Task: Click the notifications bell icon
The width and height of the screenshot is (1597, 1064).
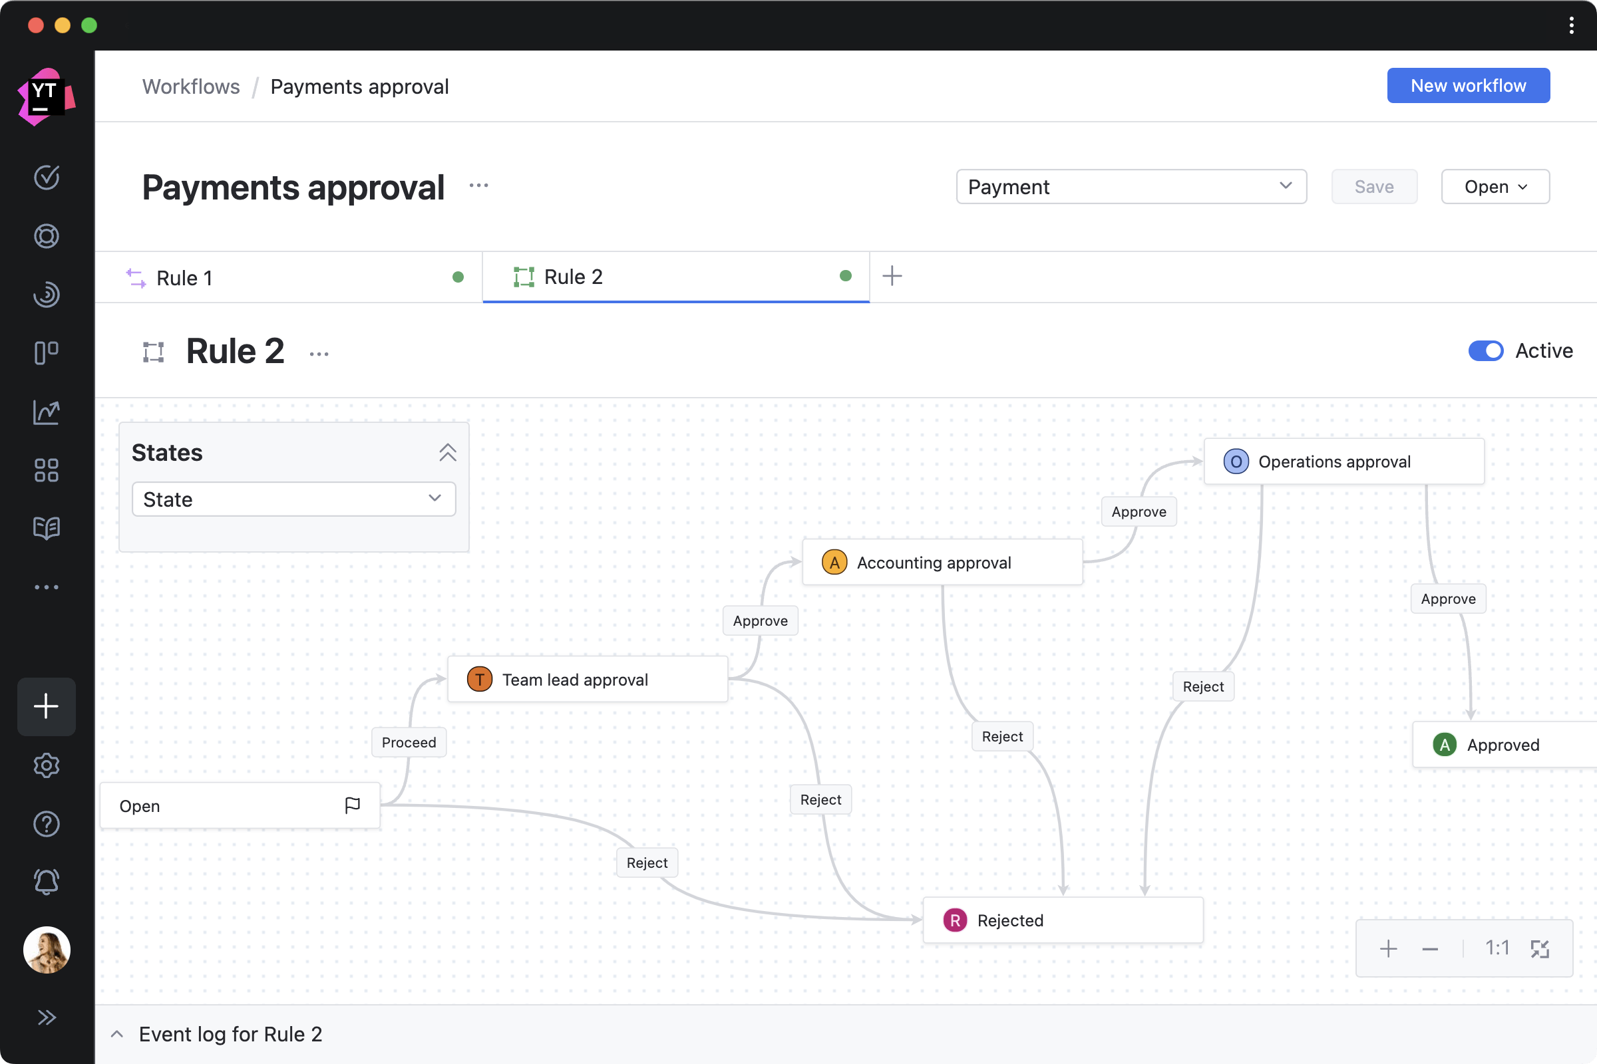Action: click(46, 882)
